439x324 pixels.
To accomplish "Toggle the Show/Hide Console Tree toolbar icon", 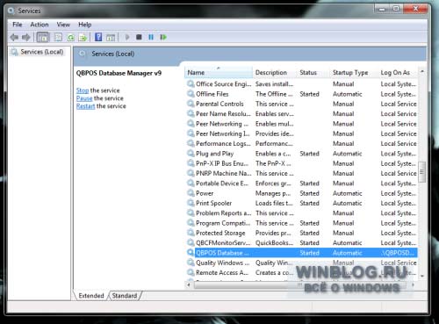I will (43, 37).
